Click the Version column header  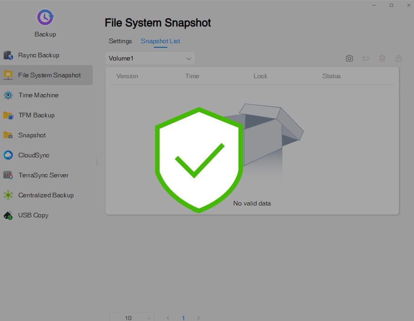(127, 76)
